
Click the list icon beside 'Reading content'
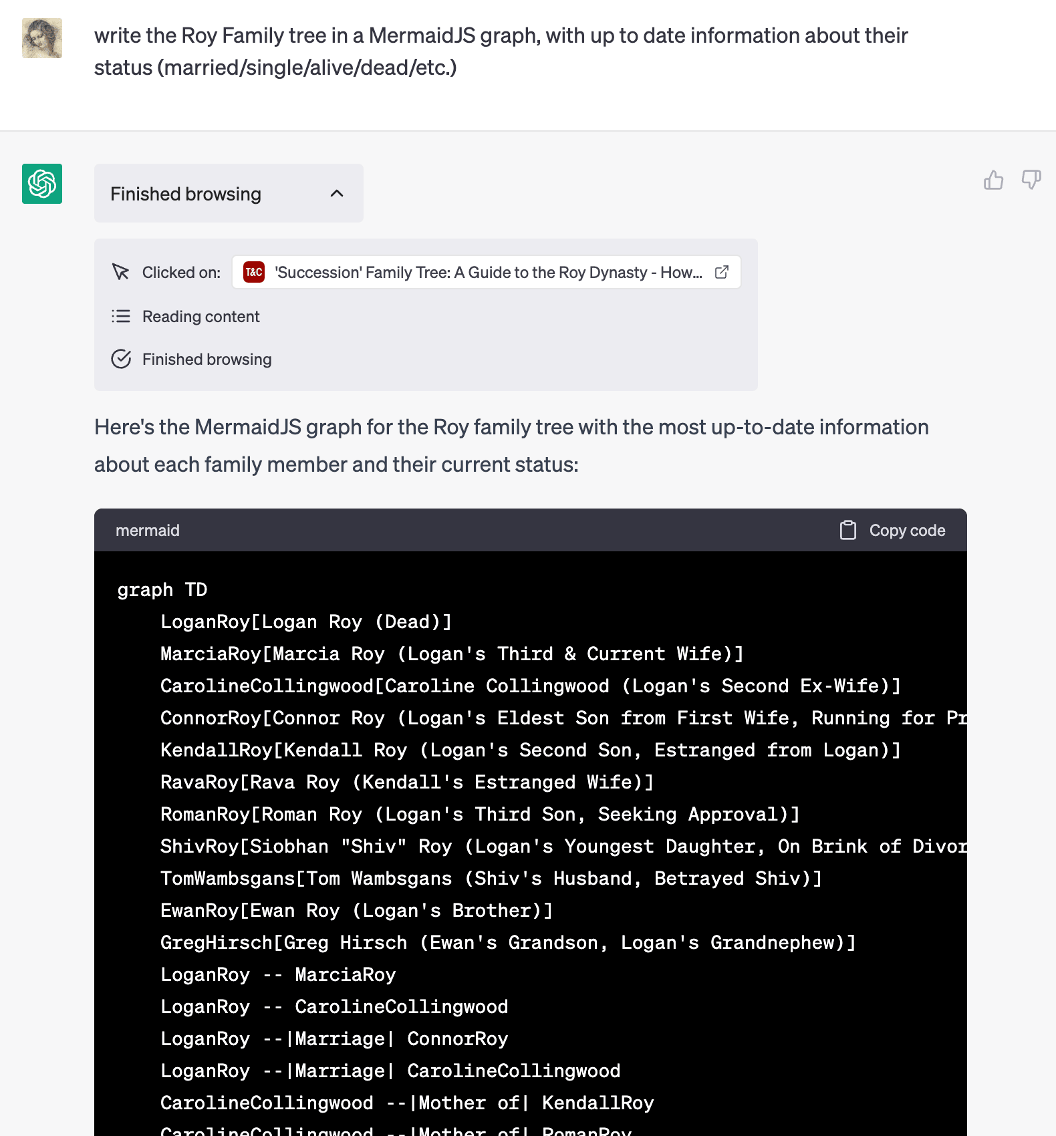point(121,316)
